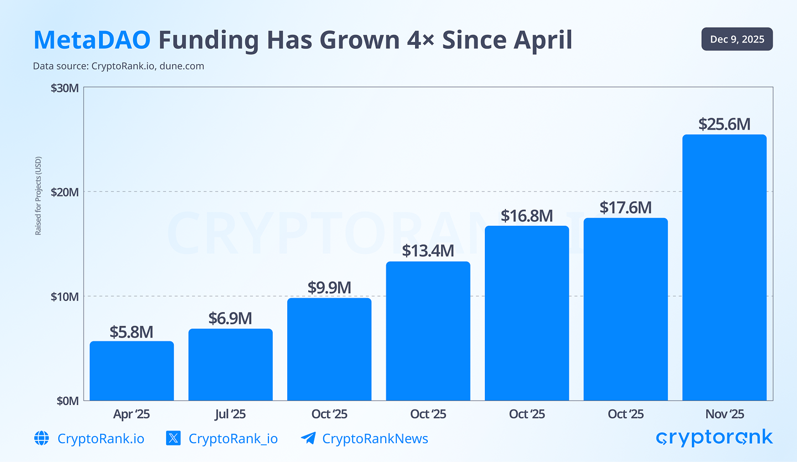797x462 pixels.
Task: Click the $9.9M bar
Action: click(329, 349)
